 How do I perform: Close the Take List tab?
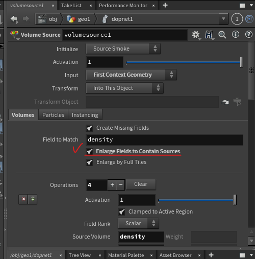pos(91,6)
